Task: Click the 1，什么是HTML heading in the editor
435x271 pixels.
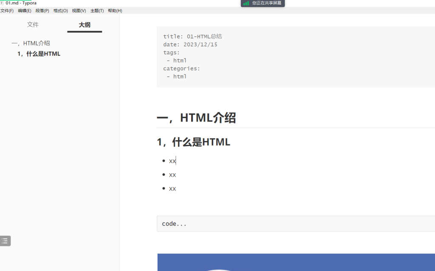Action: tap(193, 142)
